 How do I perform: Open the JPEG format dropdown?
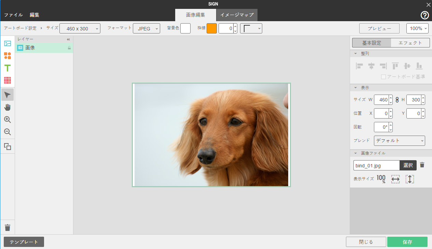(x=147, y=28)
